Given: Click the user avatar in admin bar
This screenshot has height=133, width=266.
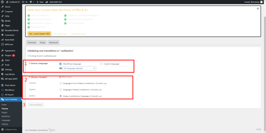Looking at the screenshot, I should [x=261, y=2].
